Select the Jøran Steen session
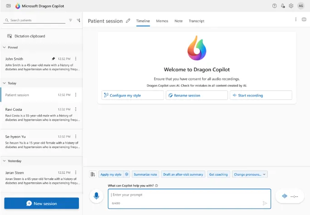 coord(42,178)
